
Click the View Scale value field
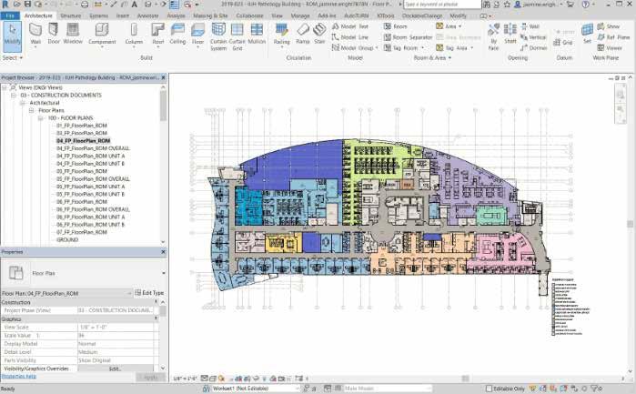pyautogui.click(x=116, y=327)
